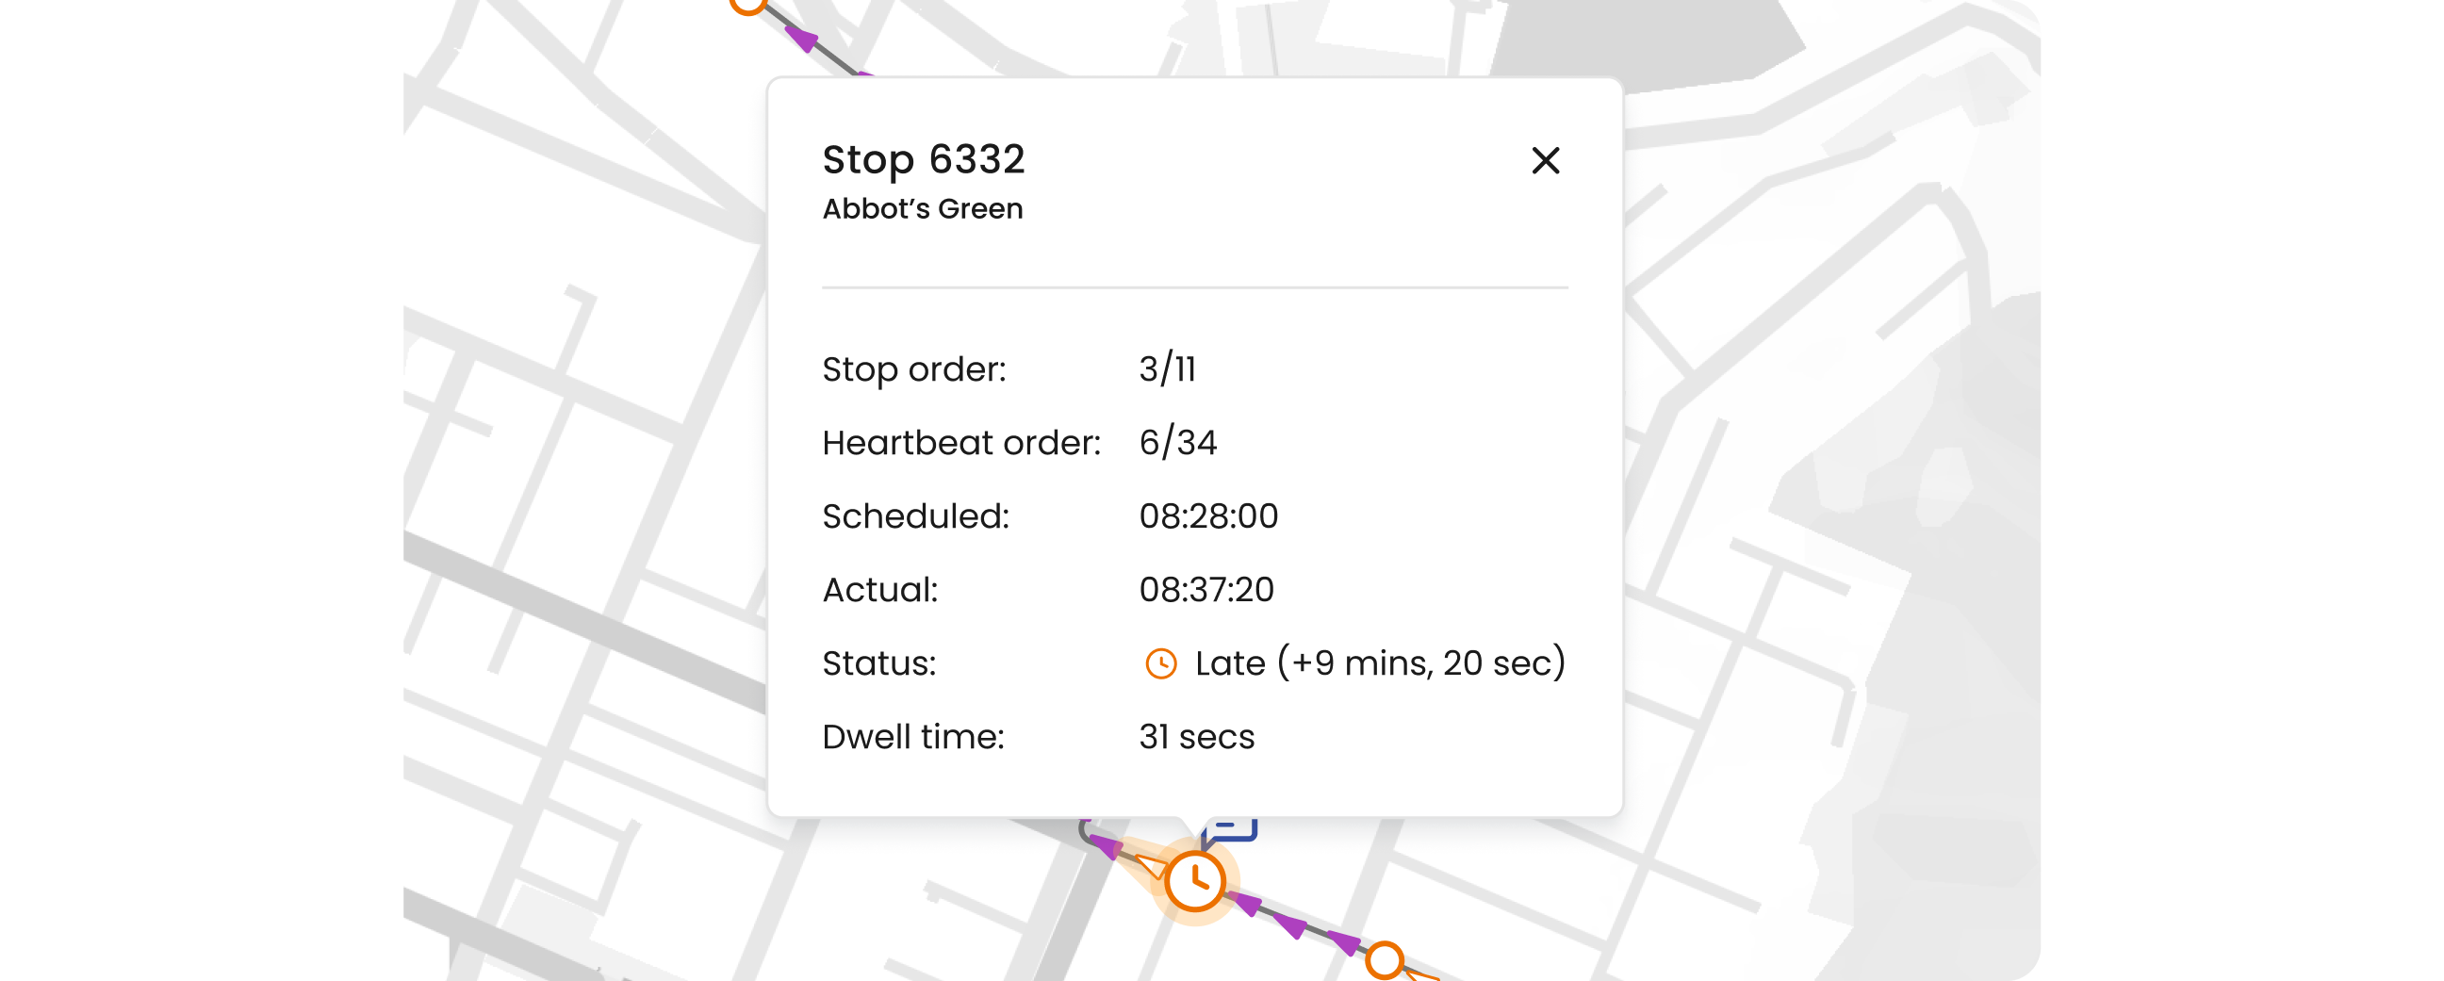Click the Late (+9 mins, 20 sec) status text
This screenshot has height=981, width=2444.
(1380, 663)
